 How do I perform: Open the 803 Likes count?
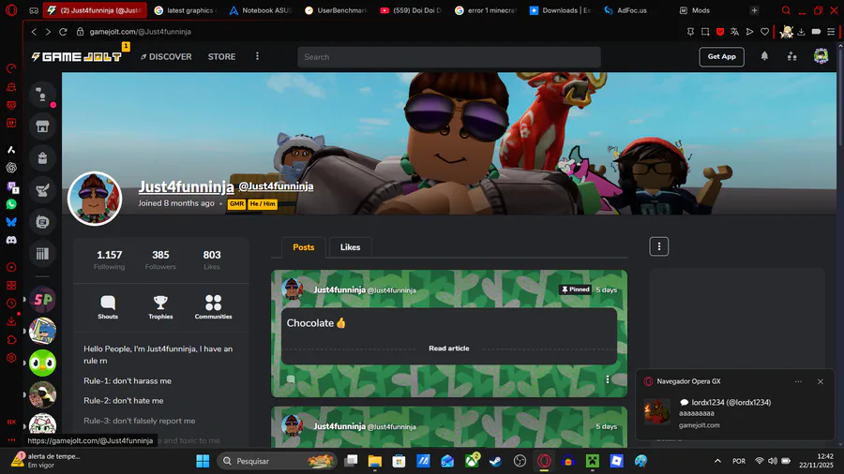212,259
